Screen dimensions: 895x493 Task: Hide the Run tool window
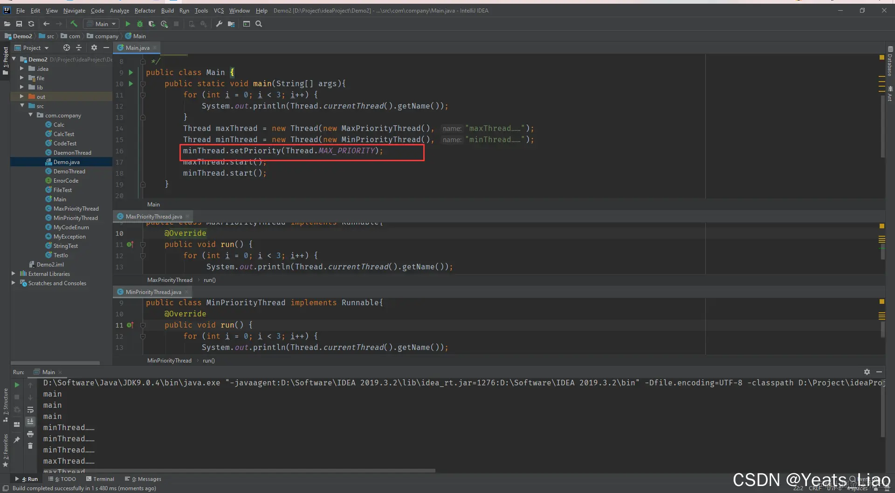(879, 372)
